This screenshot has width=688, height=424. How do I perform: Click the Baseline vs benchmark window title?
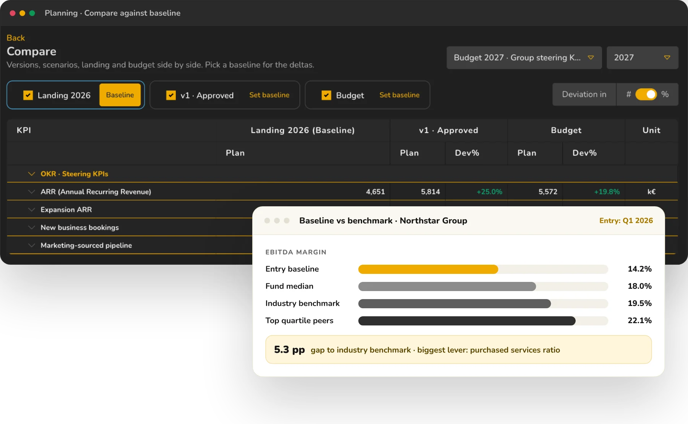click(x=383, y=220)
